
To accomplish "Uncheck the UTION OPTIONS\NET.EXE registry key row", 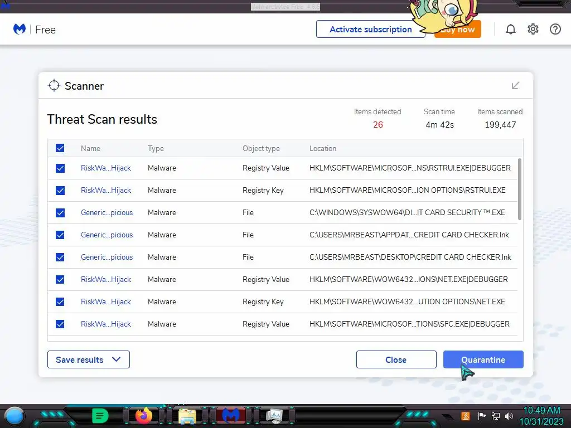I will pos(60,301).
